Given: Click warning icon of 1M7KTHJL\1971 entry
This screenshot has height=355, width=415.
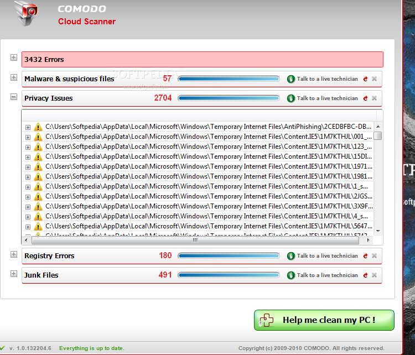Looking at the screenshot, I should tap(38, 167).
